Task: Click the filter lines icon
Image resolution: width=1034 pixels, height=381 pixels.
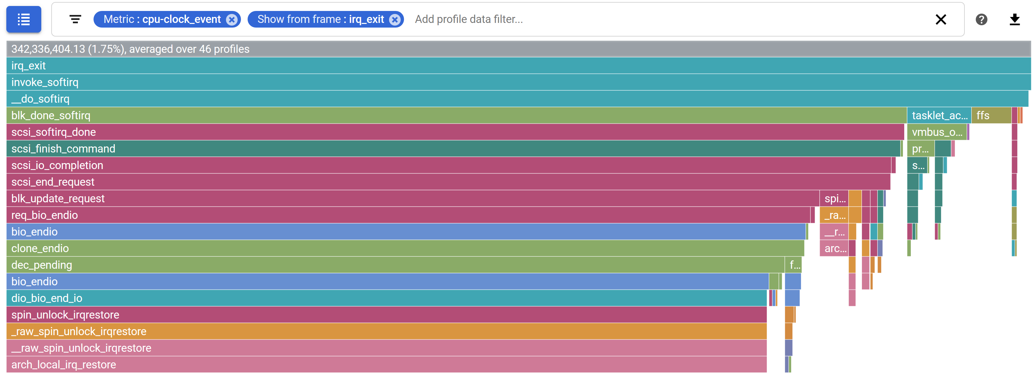Action: click(x=75, y=19)
